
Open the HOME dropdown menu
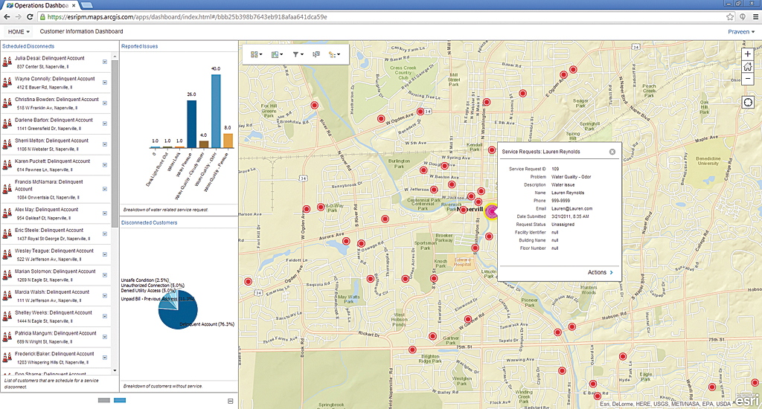click(19, 31)
